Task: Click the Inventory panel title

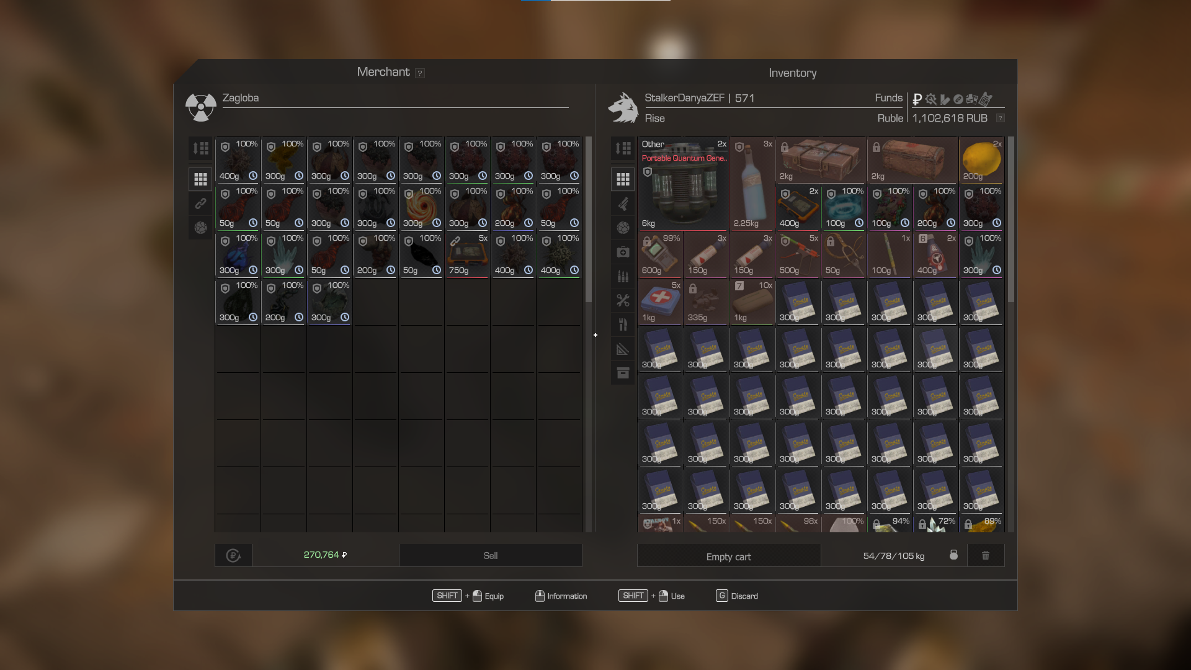Action: pyautogui.click(x=792, y=73)
